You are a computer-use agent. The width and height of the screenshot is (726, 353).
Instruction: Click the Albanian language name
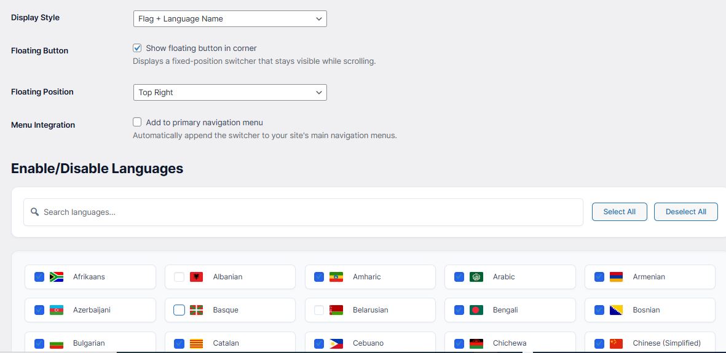(227, 277)
